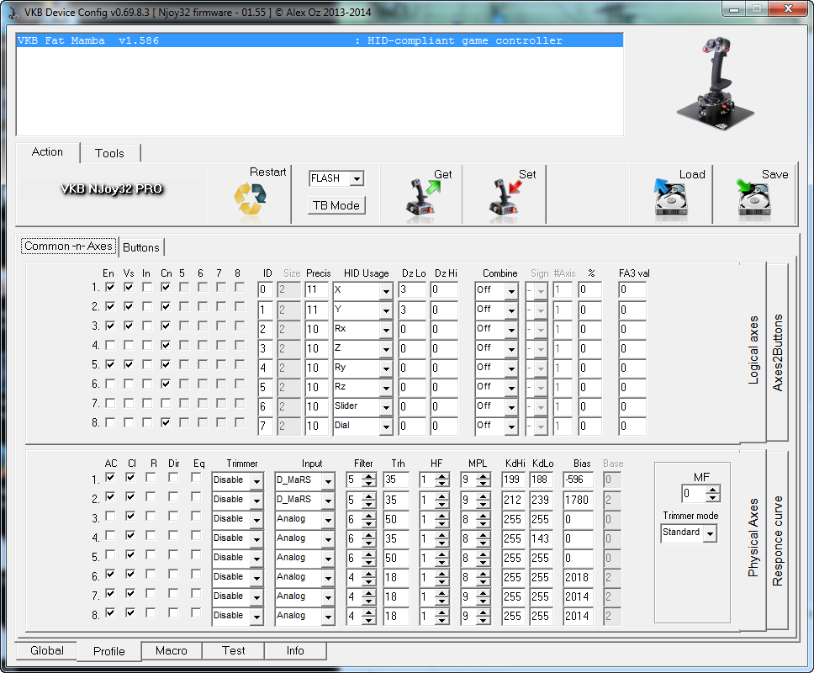Increase Filter value for physical axis 1
814x673 pixels.
click(x=370, y=476)
